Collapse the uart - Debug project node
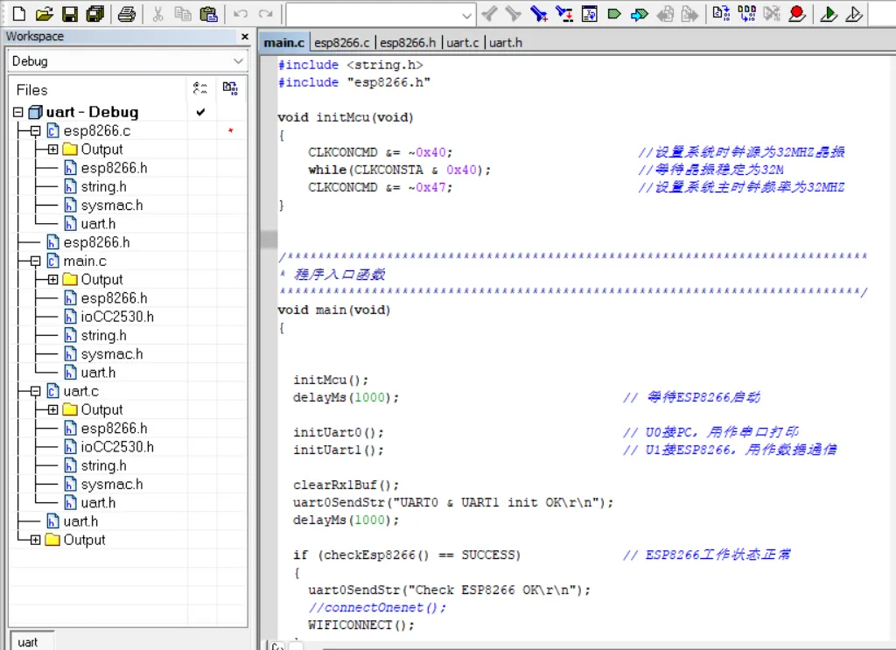This screenshot has width=896, height=650. (17, 112)
